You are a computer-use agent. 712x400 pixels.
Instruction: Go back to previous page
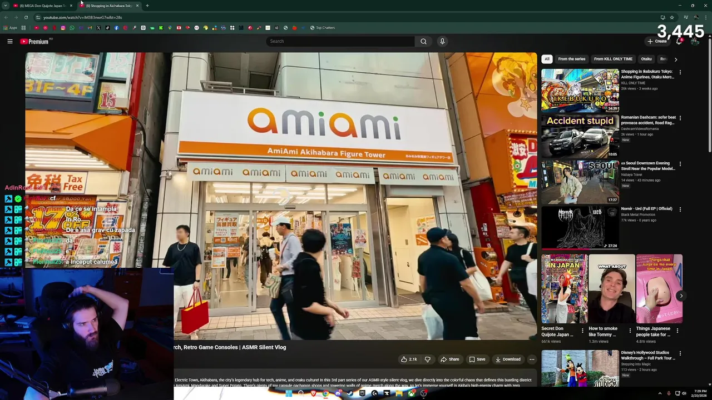click(6, 17)
